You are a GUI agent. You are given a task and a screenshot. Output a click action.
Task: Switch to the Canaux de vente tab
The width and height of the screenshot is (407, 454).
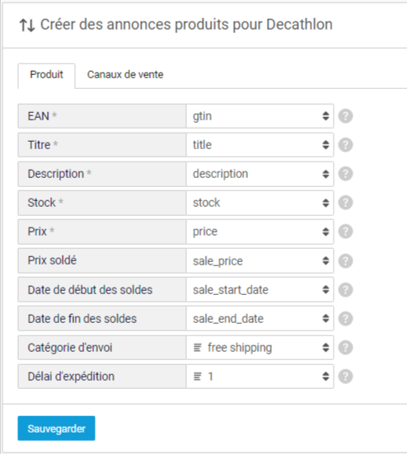coord(125,75)
